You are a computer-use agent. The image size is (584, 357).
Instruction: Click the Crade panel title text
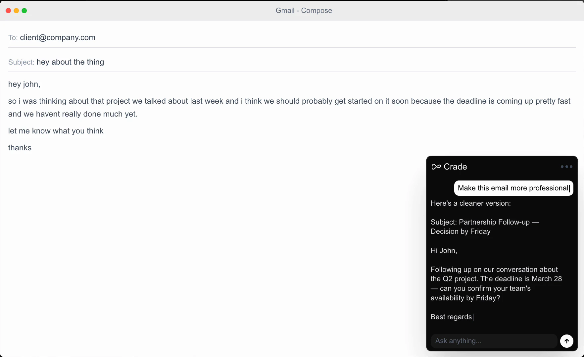click(x=455, y=167)
